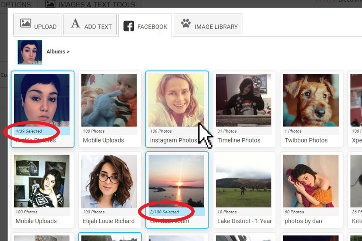Click the 'Twibbon Photos' album title
The height and width of the screenshot is (241, 362).
click(x=306, y=140)
